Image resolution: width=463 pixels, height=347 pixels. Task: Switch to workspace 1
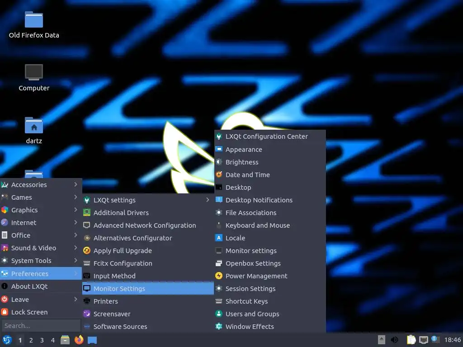pos(20,340)
